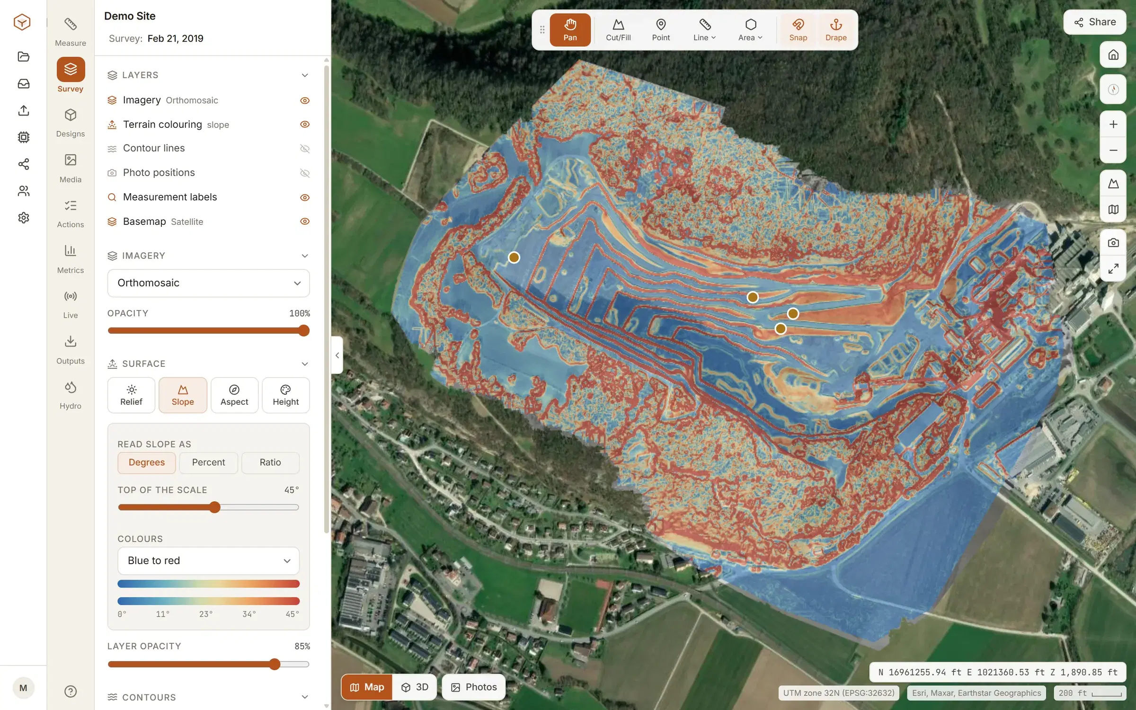Viewport: 1136px width, 710px height.
Task: Select the Point measurement tool
Action: (661, 30)
